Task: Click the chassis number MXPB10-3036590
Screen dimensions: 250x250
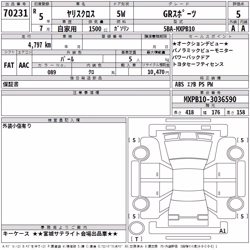Action: click(x=210, y=99)
